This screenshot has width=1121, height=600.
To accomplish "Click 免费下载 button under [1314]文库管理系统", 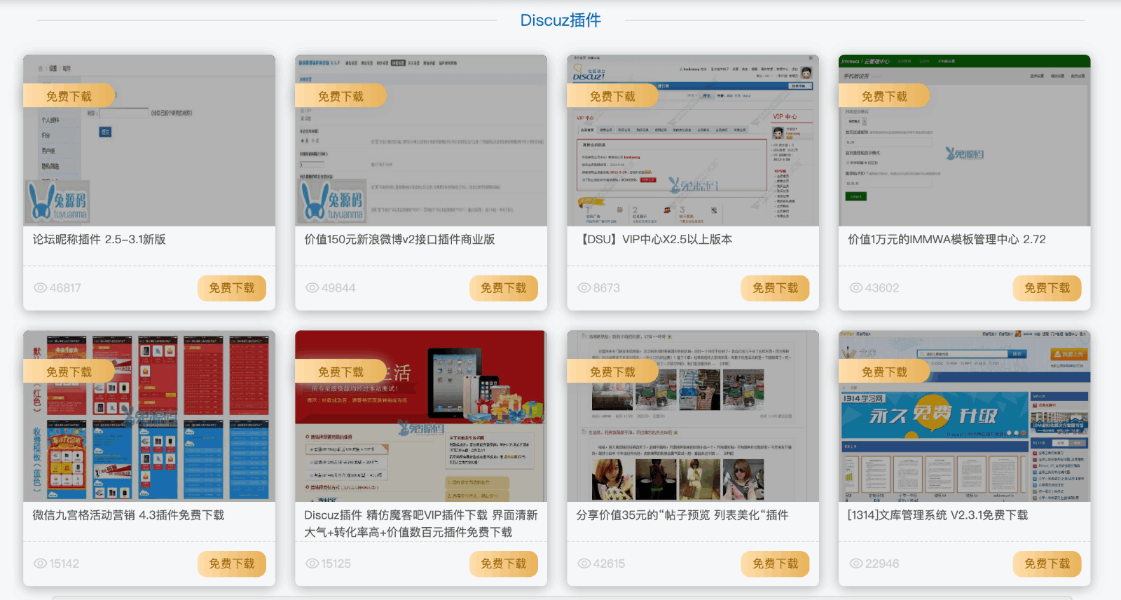I will [x=1047, y=564].
